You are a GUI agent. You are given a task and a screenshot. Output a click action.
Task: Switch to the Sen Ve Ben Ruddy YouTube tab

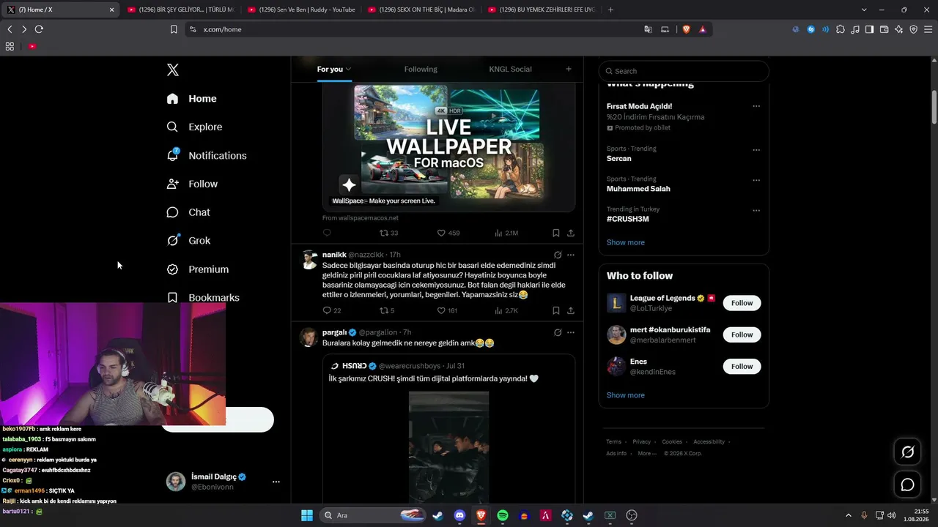(x=301, y=10)
